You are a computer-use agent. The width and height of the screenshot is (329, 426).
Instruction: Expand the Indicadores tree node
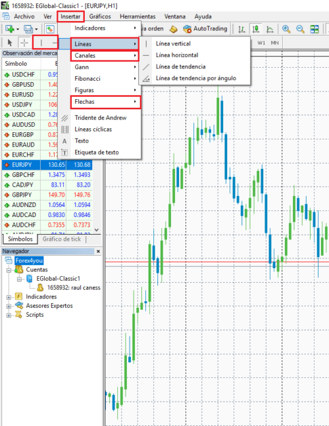[9, 297]
